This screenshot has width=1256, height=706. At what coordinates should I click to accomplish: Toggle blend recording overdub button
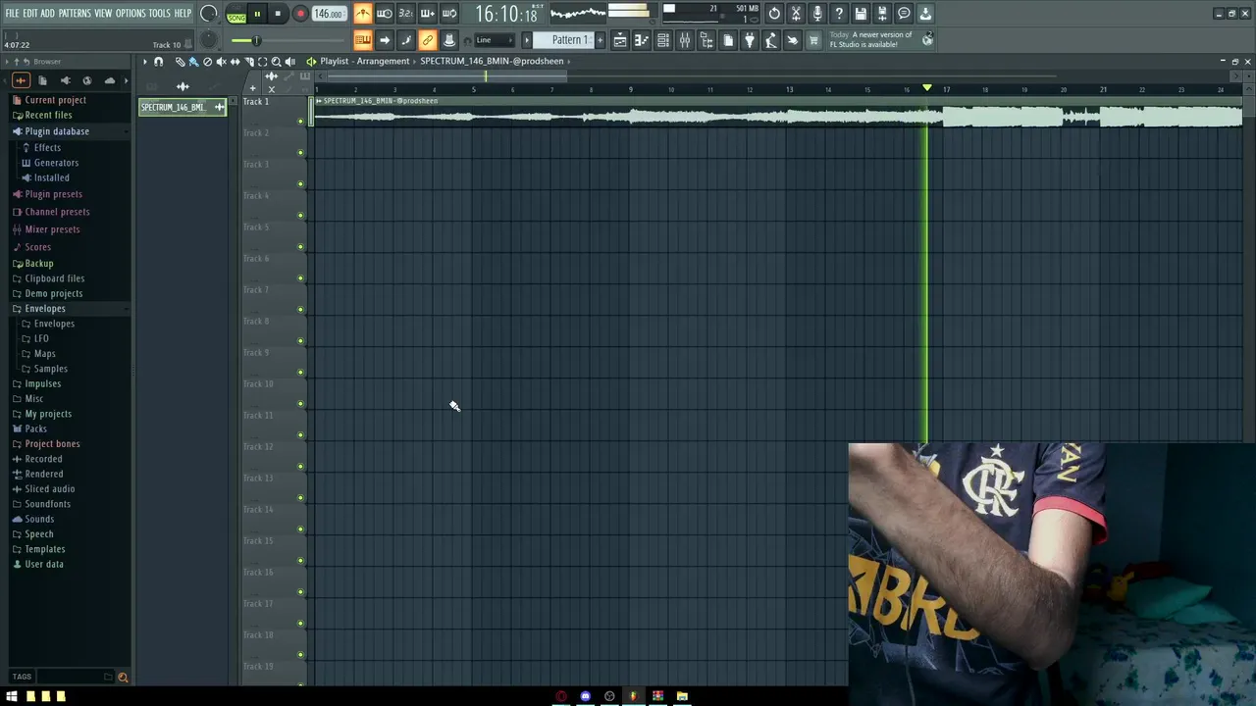427,14
